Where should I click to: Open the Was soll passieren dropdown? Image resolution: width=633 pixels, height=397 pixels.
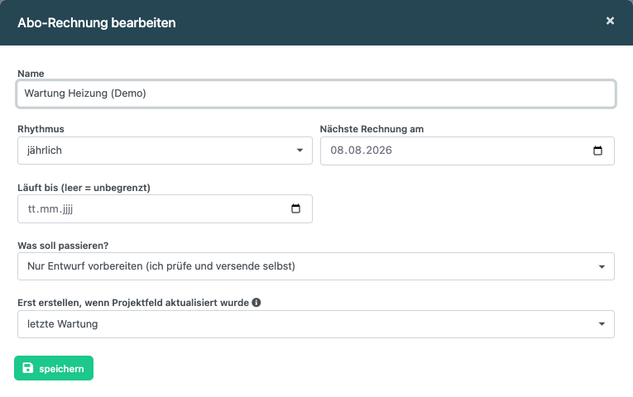click(316, 266)
